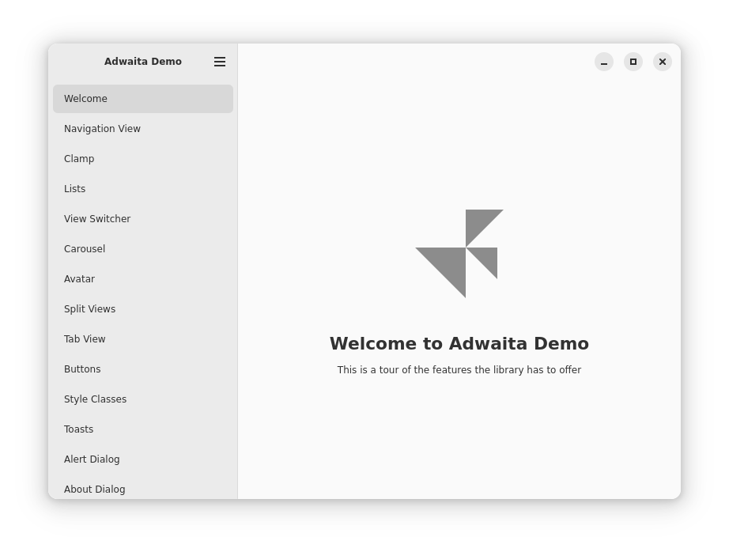The height and width of the screenshot is (552, 729).
Task: Show the Carousel page
Action: (x=142, y=249)
